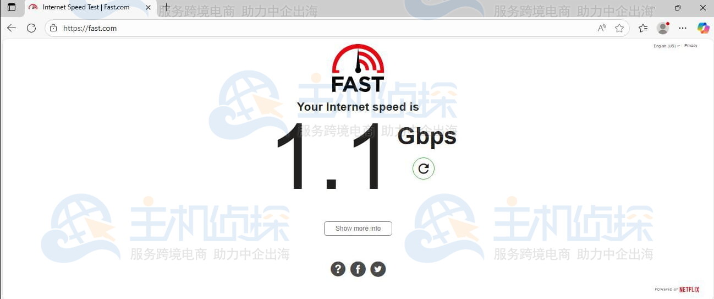The image size is (714, 299).
Task: Share results via Twitter icon
Action: tap(378, 269)
